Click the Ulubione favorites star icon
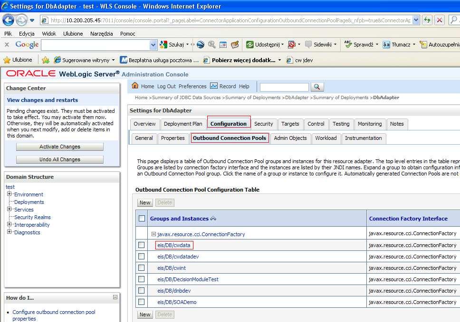Viewport: 460px width, 322px height. (7, 60)
